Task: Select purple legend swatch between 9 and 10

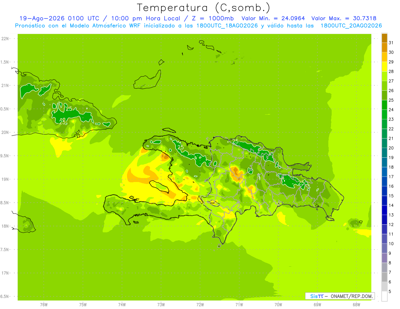Action: (x=384, y=248)
